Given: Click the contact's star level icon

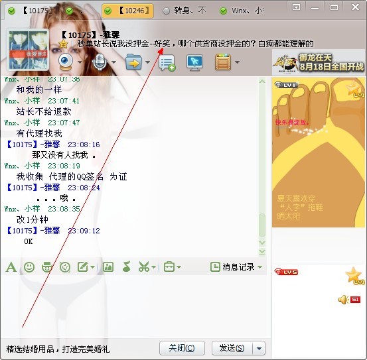Looking at the screenshot, I should [63, 44].
